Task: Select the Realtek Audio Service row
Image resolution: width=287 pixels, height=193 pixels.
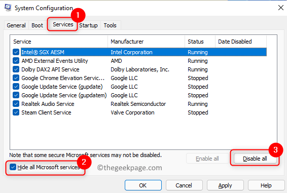Action: 140,104
